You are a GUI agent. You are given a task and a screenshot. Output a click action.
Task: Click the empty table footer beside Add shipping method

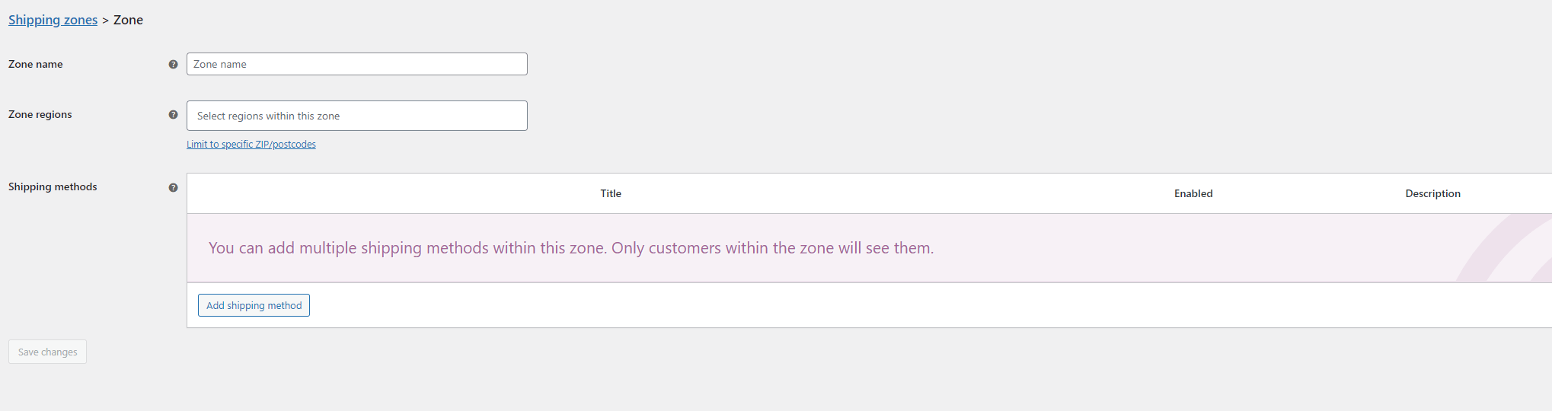(931, 305)
